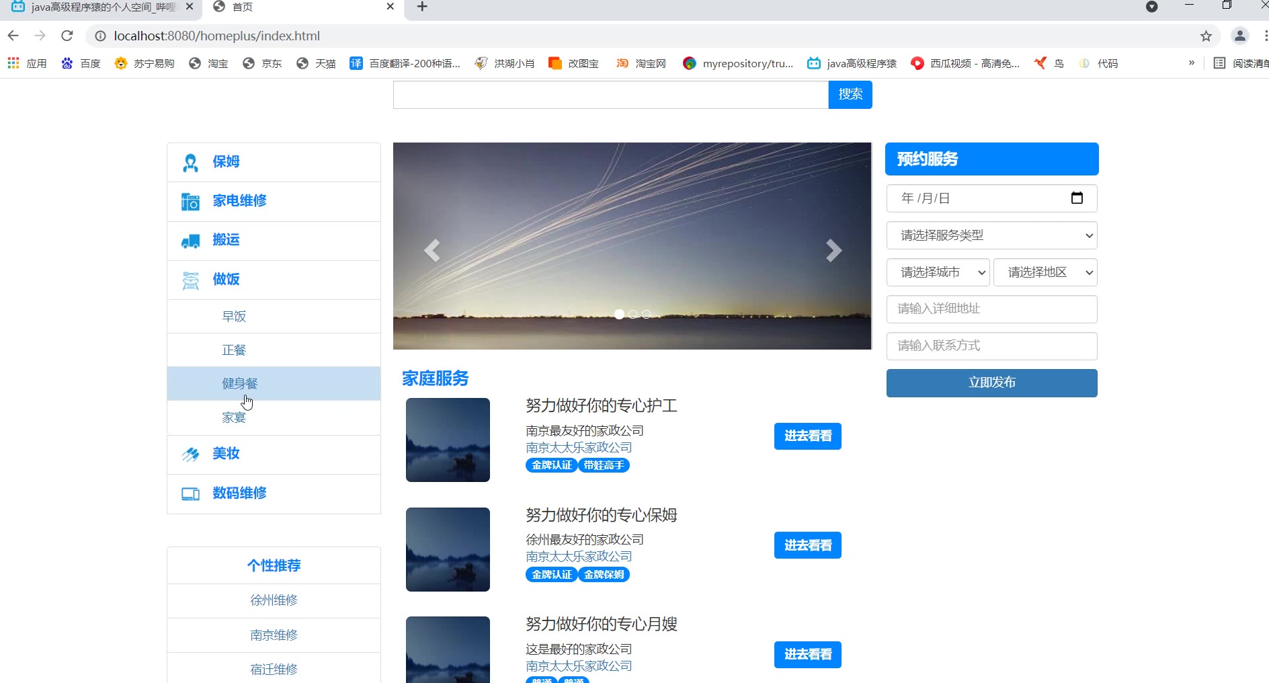Click browser back arrow
This screenshot has height=683, width=1269.
pos(13,36)
